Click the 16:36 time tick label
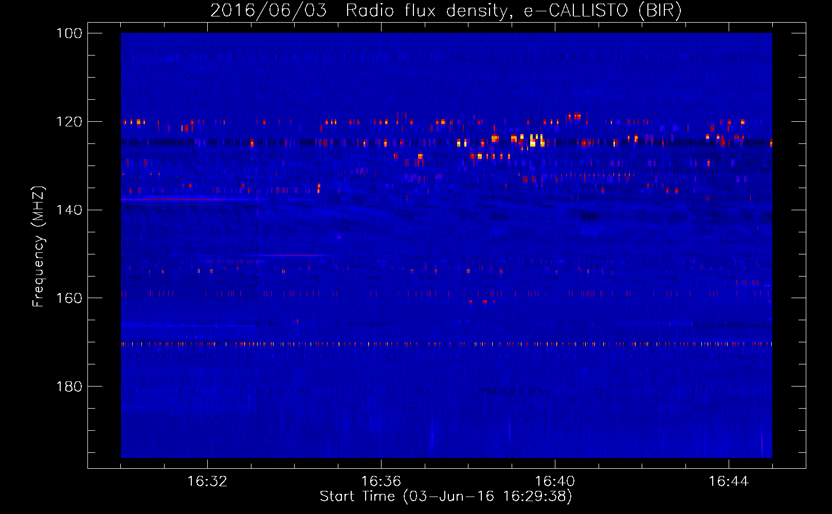This screenshot has width=832, height=514. coord(381,482)
